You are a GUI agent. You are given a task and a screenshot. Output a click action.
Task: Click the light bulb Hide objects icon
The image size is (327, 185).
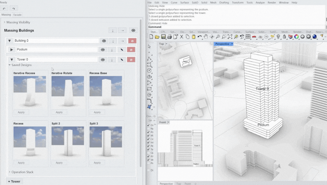point(278,37)
